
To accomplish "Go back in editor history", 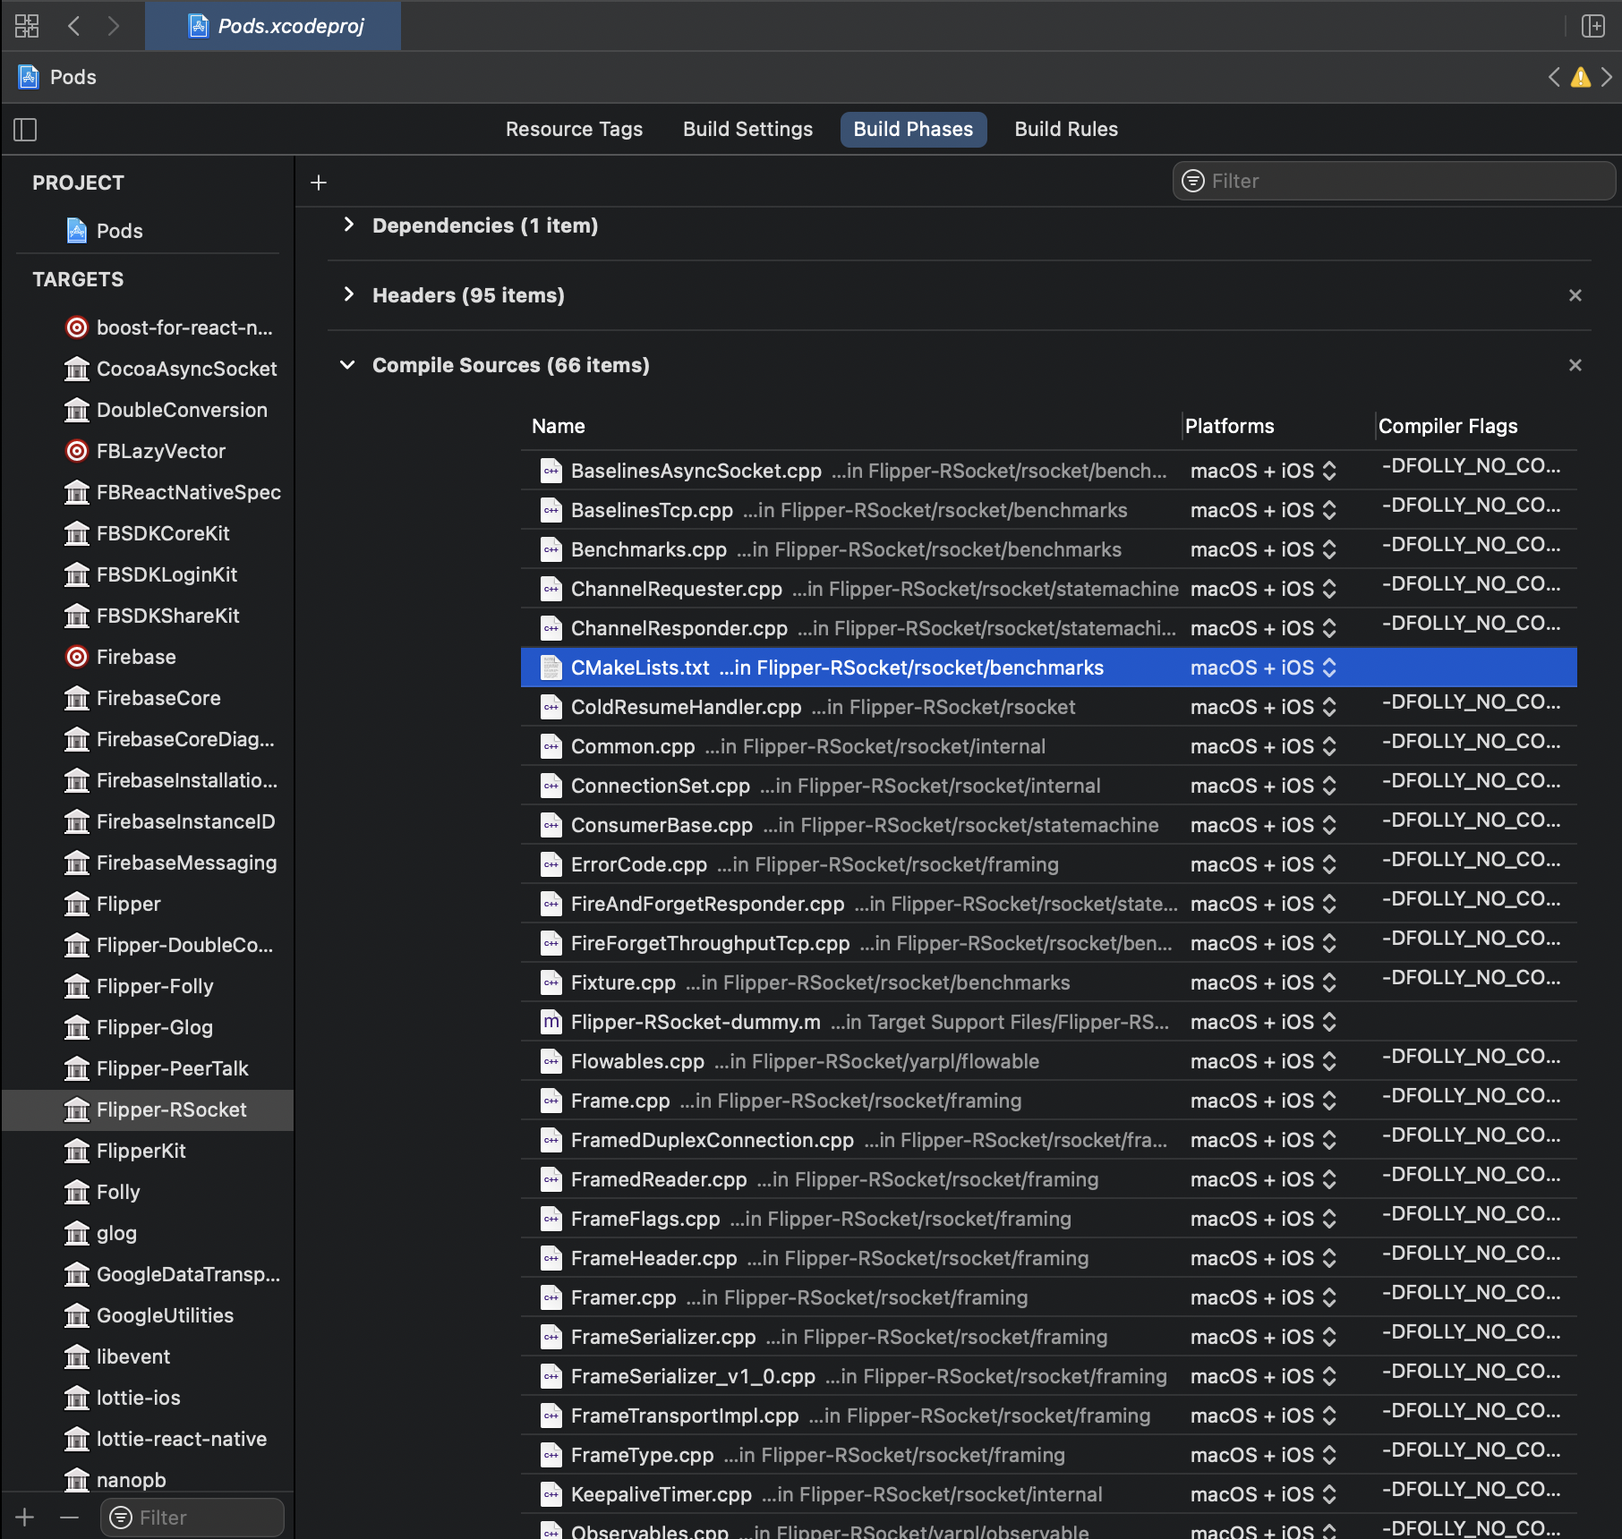I will pyautogui.click(x=74, y=26).
